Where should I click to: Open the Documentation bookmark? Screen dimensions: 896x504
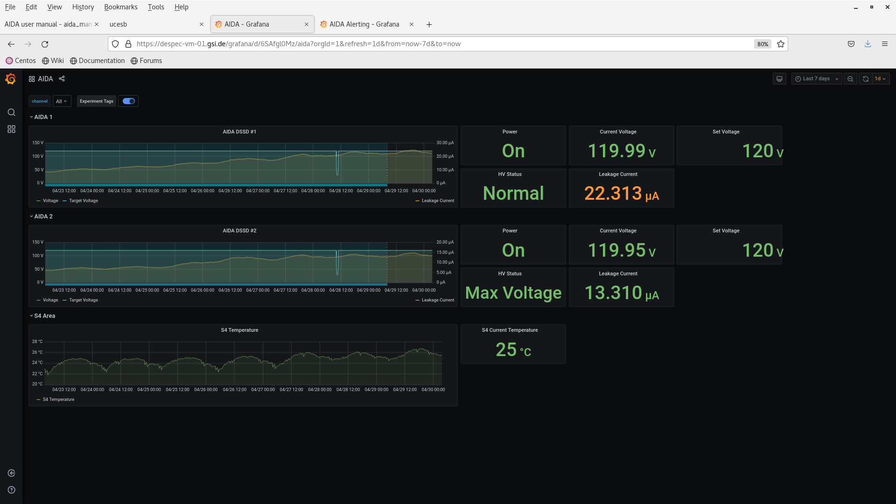98,61
